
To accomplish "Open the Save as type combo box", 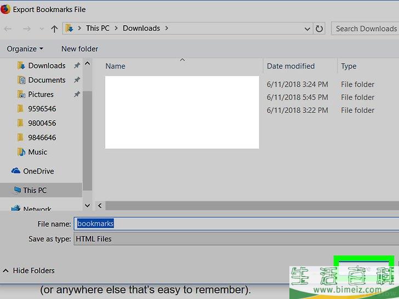I will point(236,239).
